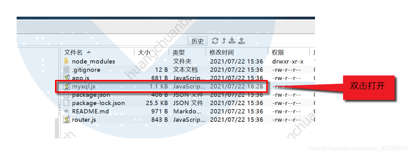Select the app.js file name
411x155 pixels.
click(x=81, y=78)
